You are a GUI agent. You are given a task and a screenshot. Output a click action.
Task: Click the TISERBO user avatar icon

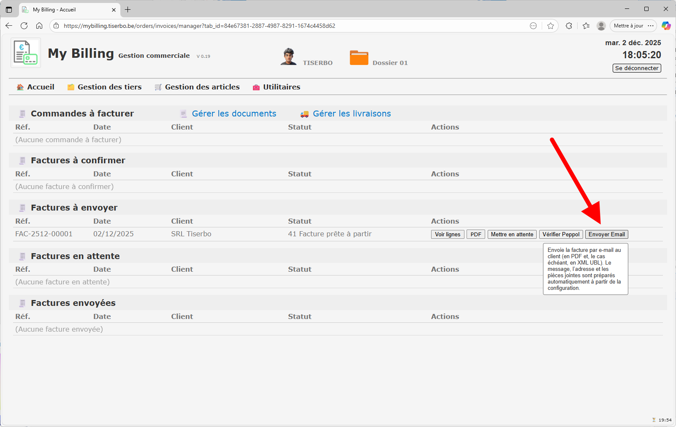point(288,57)
